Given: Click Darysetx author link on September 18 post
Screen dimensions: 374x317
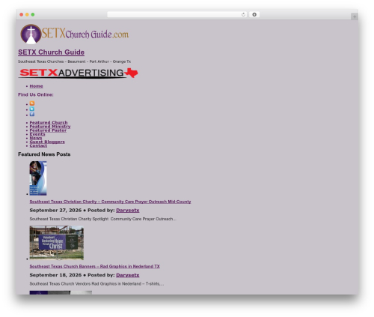Looking at the screenshot, I should (x=128, y=275).
